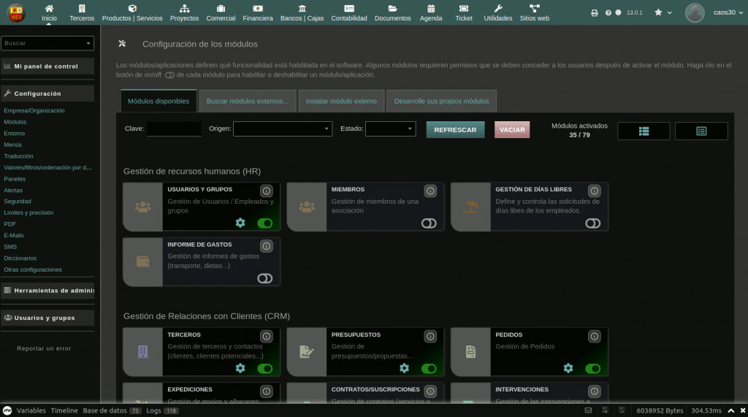
Task: Open the Origen dropdown
Action: click(283, 129)
